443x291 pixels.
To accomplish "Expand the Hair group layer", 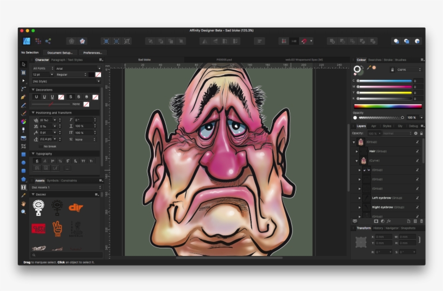I will 357,151.
